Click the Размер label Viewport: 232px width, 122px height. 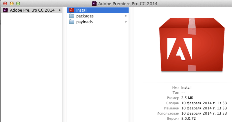(x=173, y=98)
